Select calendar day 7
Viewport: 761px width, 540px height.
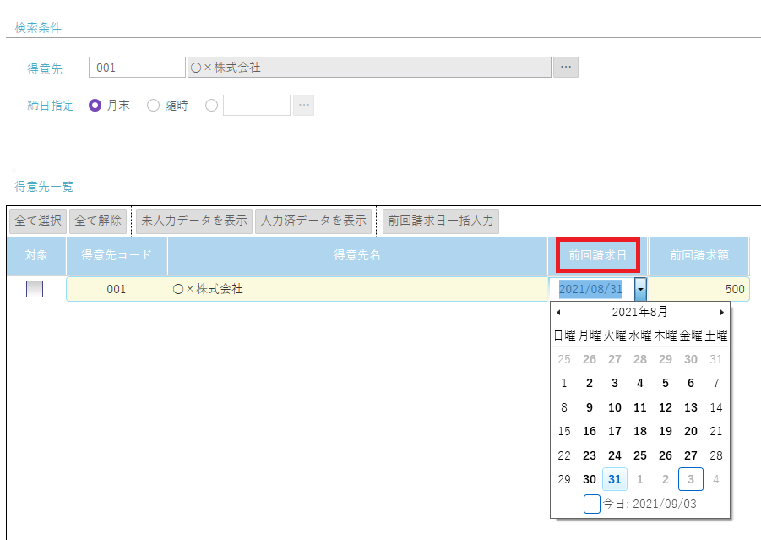pos(716,383)
